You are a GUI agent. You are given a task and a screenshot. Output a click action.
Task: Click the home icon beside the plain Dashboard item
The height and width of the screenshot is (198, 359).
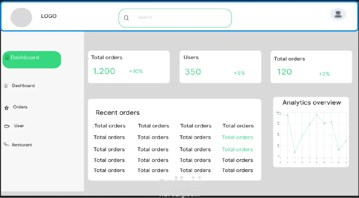[6, 86]
